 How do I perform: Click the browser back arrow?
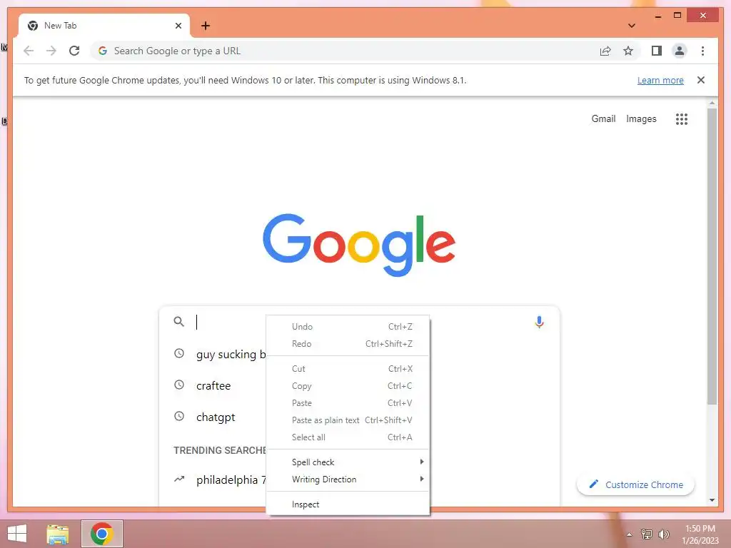click(29, 51)
